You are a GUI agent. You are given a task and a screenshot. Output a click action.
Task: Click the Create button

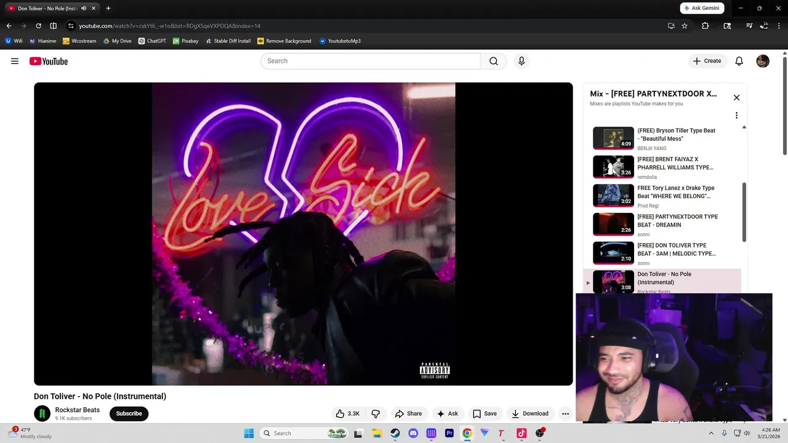pos(707,61)
